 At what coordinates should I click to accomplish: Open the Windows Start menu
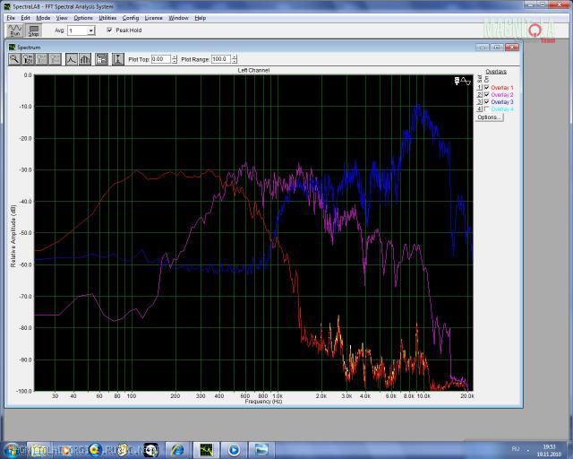[12, 450]
